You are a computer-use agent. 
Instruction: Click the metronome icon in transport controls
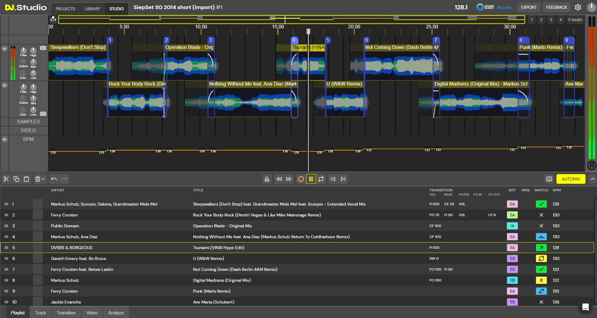coord(267,179)
